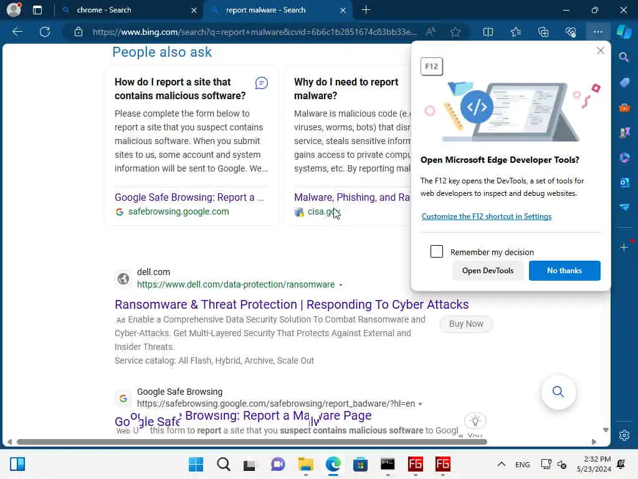Check Remember my decision checkbox
The width and height of the screenshot is (638, 479).
437,251
